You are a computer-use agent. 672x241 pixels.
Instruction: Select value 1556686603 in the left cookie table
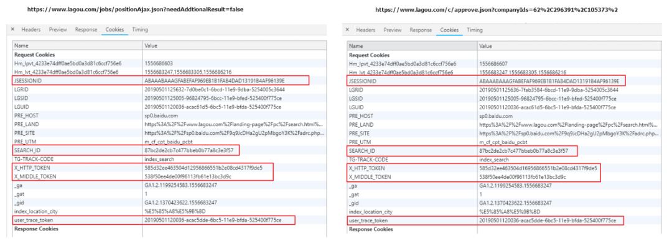tap(159, 63)
